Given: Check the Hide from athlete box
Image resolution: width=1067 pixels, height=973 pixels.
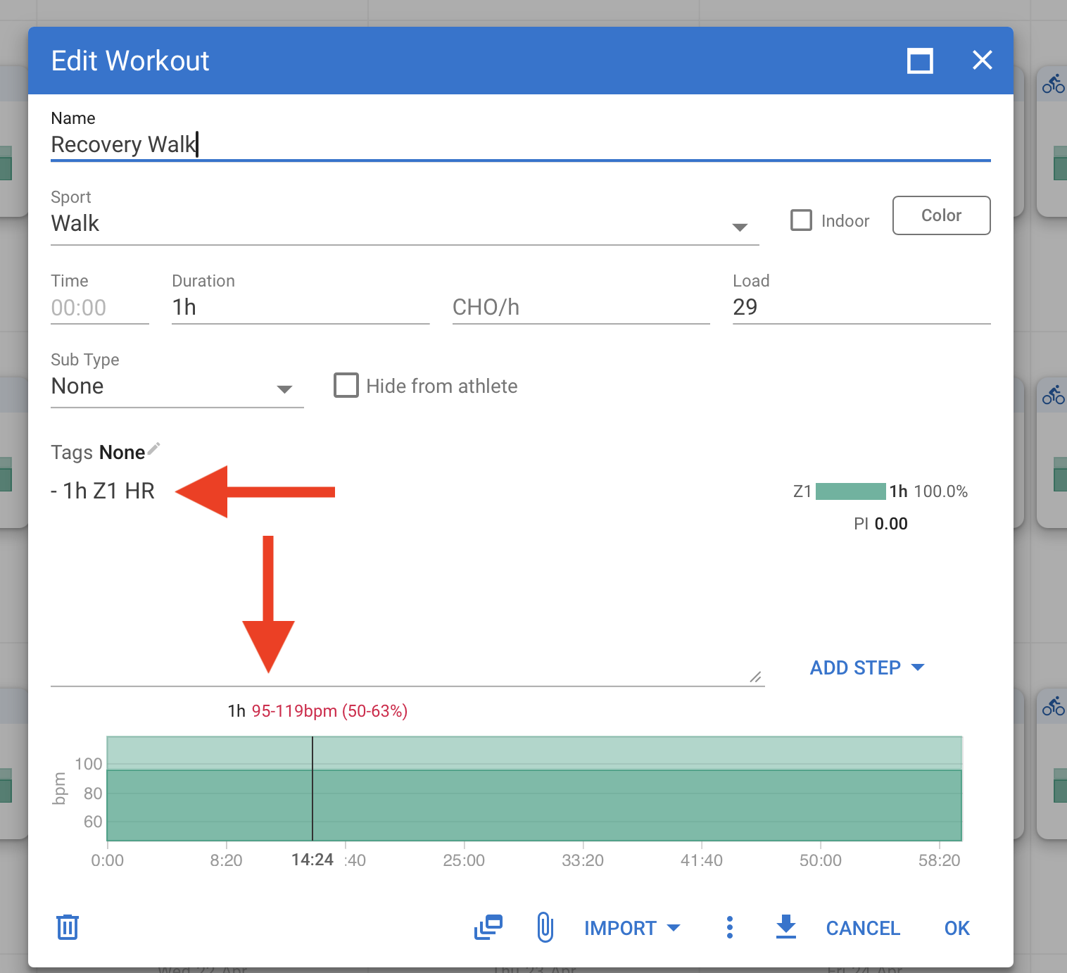Looking at the screenshot, I should 346,386.
